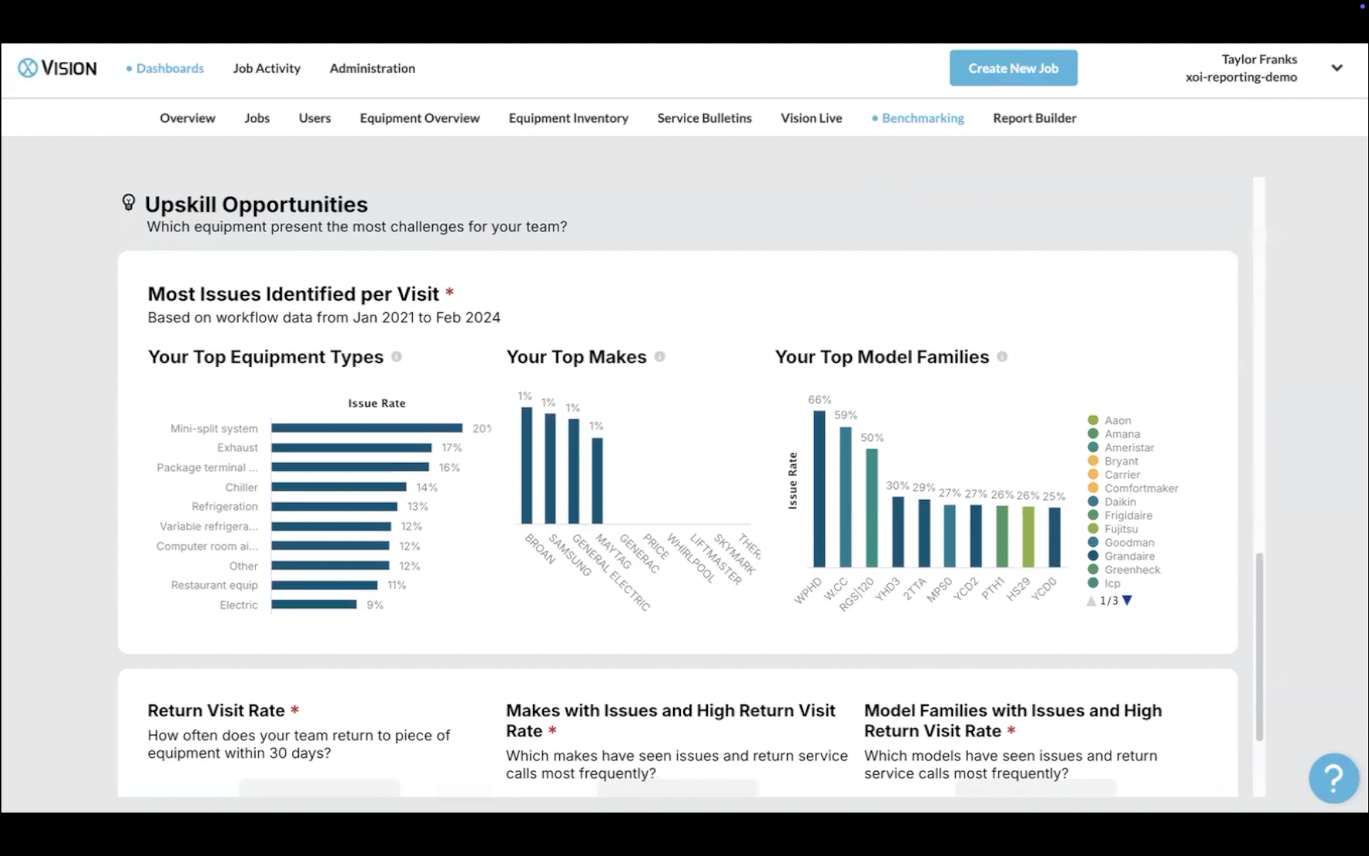Click the Daikin legend color swatch
The image size is (1369, 856).
(1093, 502)
